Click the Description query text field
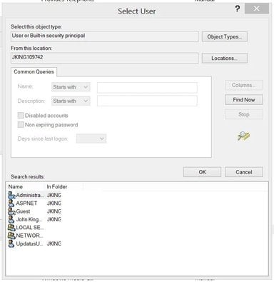Image resolution: width=274 pixels, height=282 pixels. click(147, 101)
